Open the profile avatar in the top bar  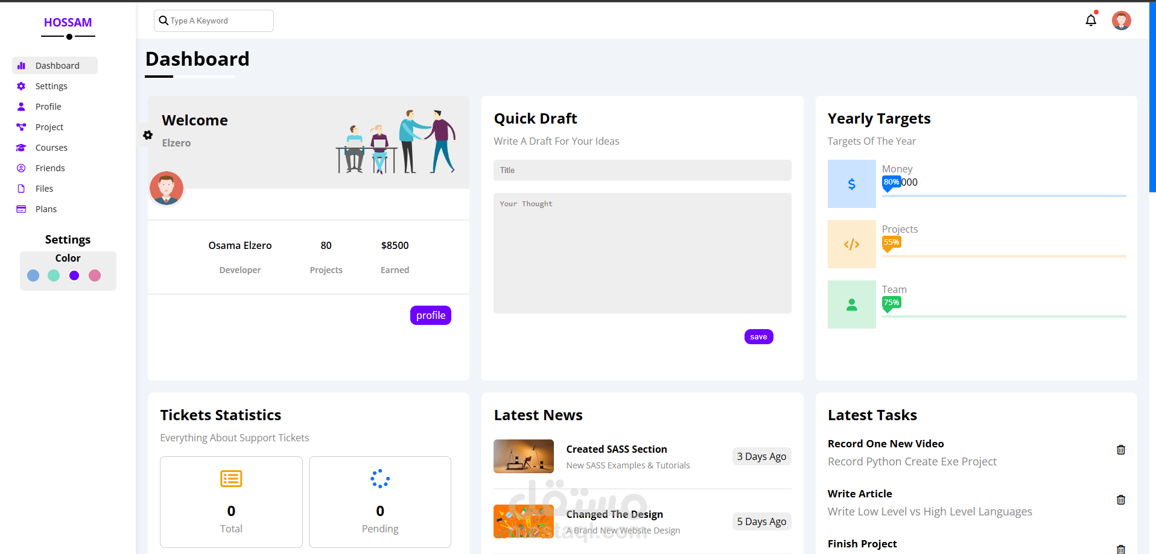1121,20
